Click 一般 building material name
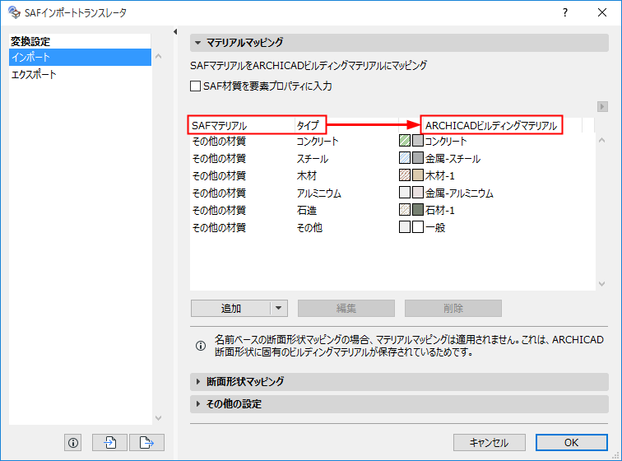This screenshot has width=622, height=461. pyautogui.click(x=435, y=227)
